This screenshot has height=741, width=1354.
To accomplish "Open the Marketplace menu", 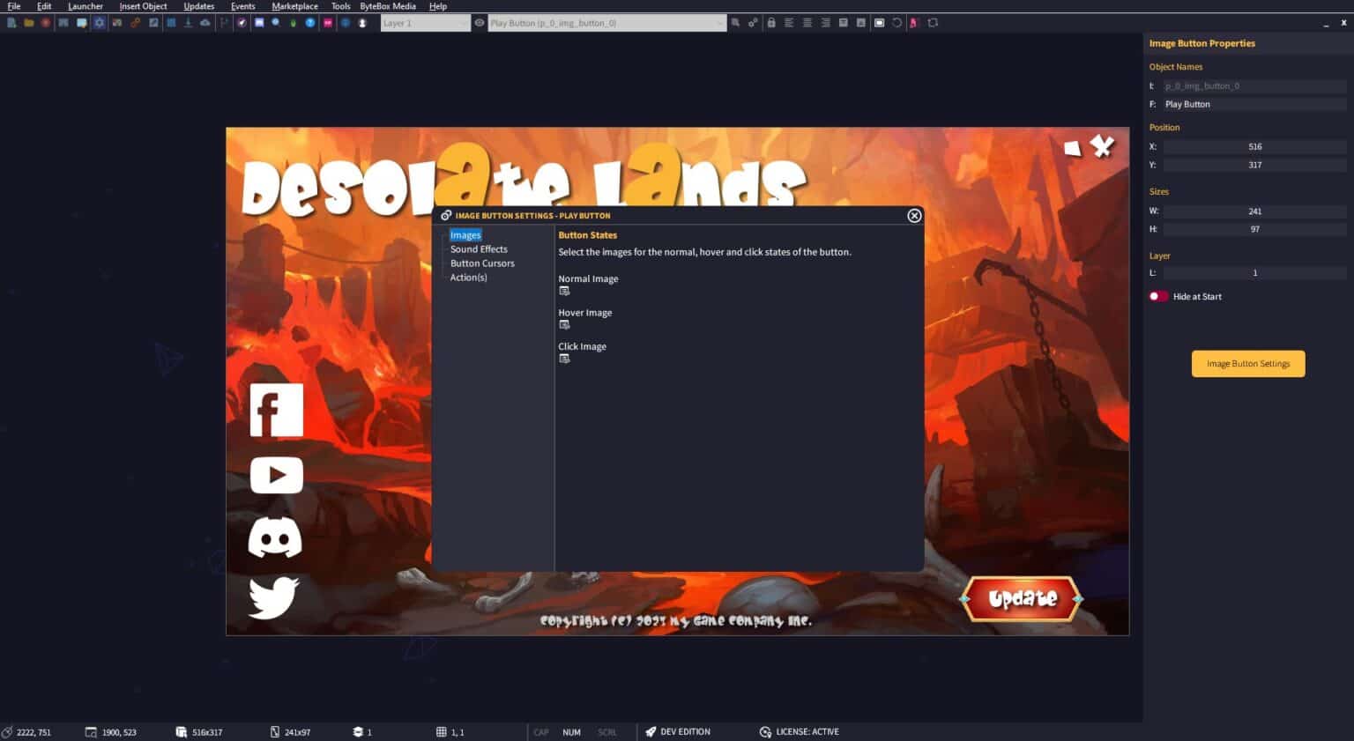I will tap(294, 6).
